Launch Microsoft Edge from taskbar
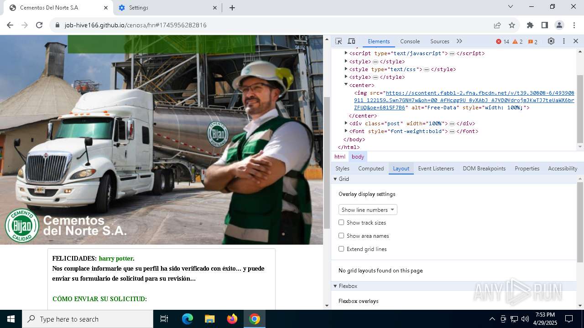Screen dimensions: 584x328 [188, 319]
